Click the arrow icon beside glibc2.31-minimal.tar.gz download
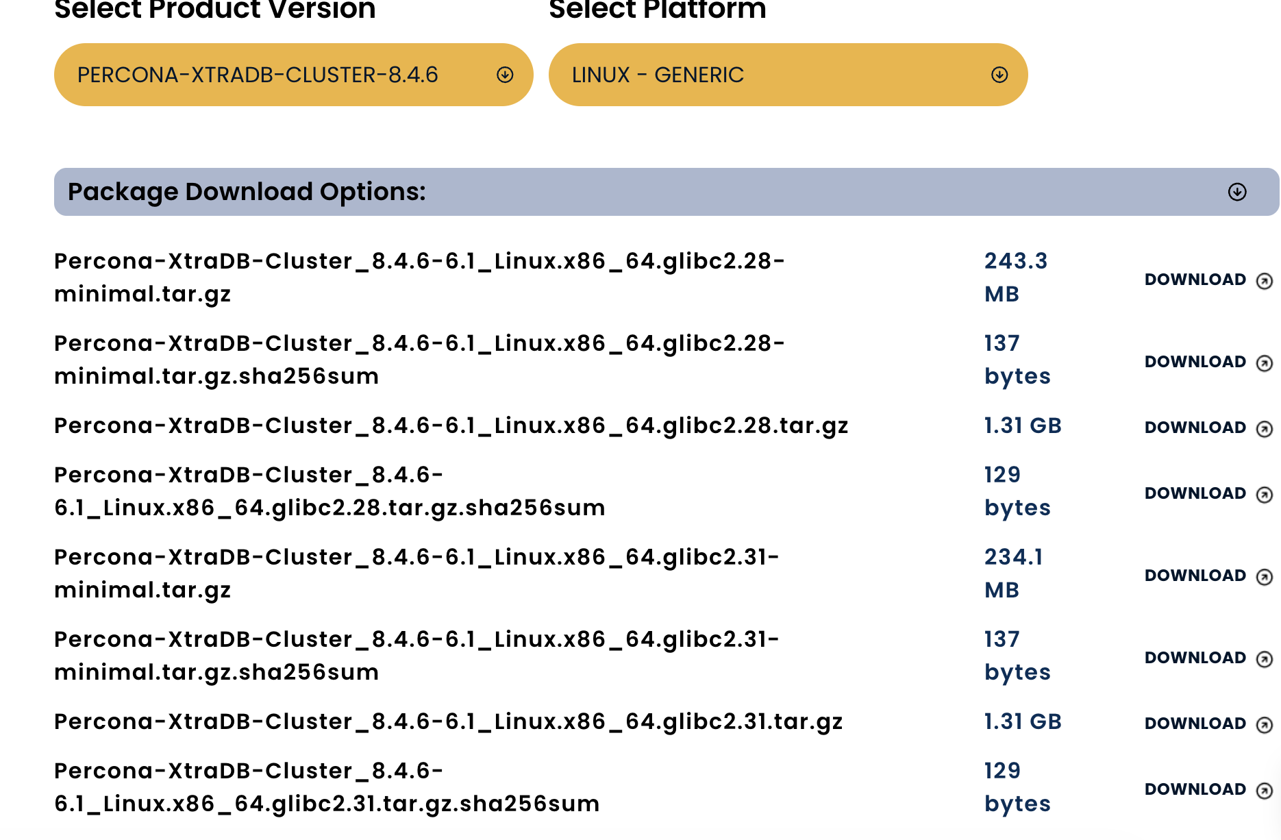 tap(1265, 577)
